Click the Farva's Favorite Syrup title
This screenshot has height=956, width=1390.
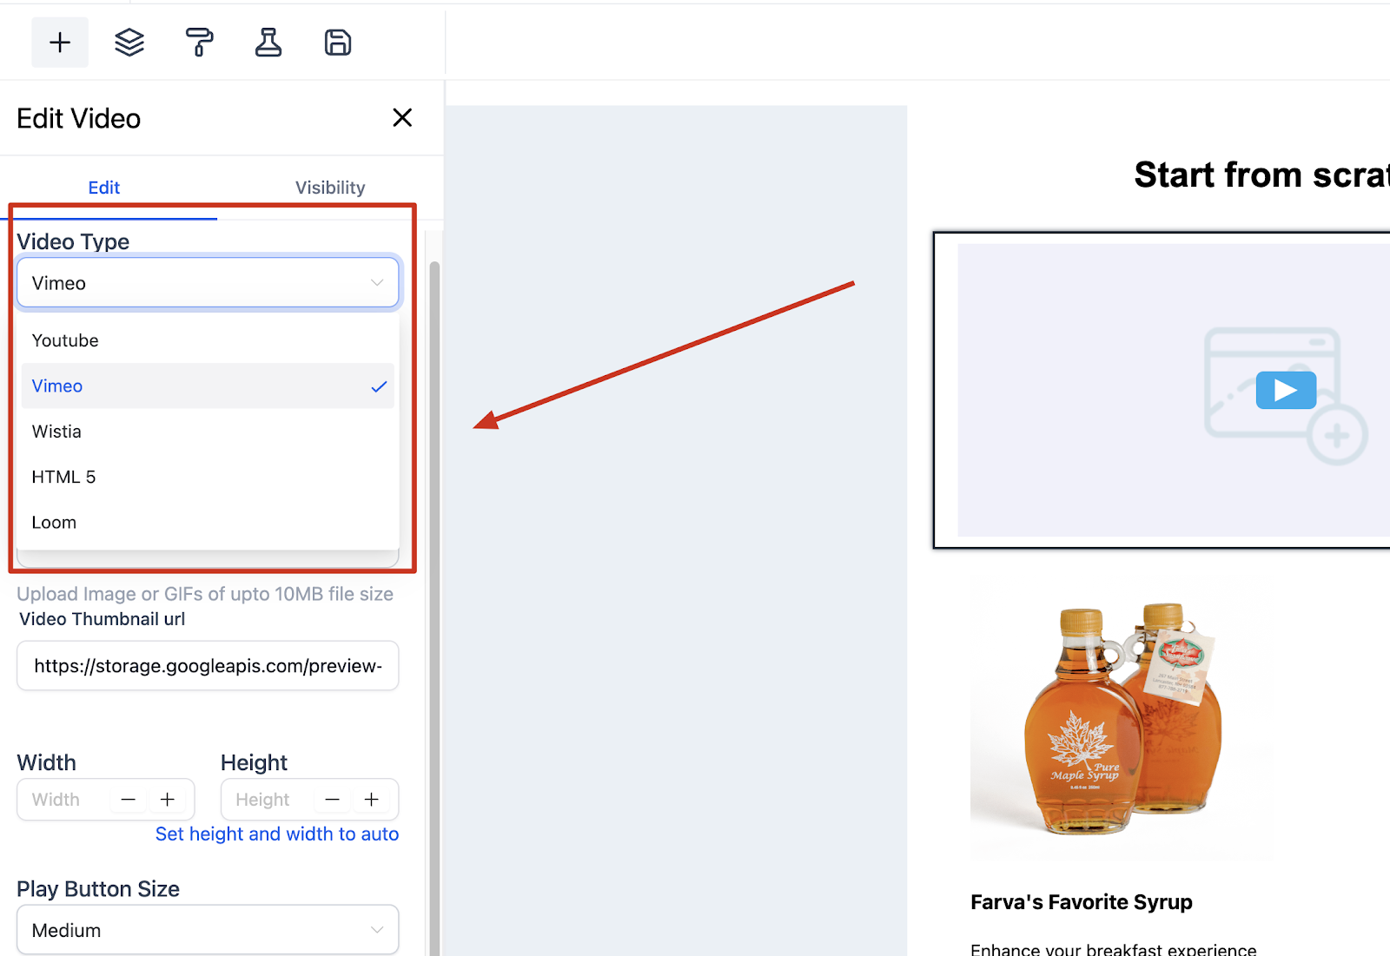click(1082, 902)
